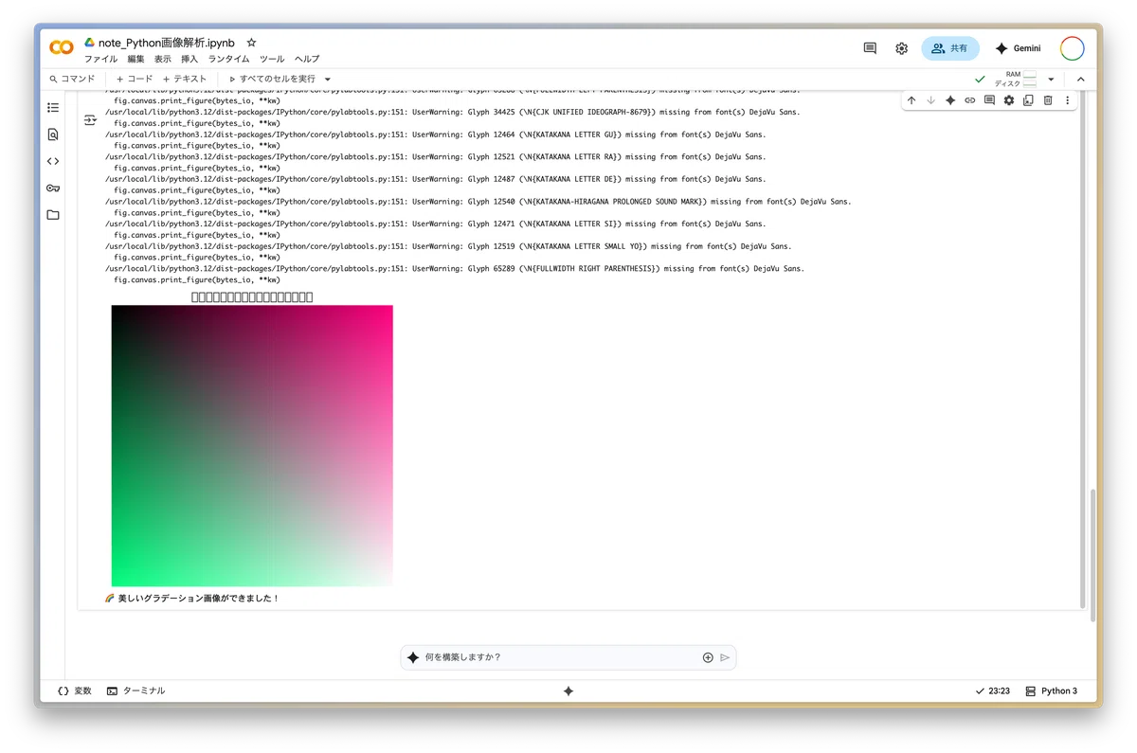The height and width of the screenshot is (753, 1137).
Task: Open the ランタイム menu
Action: (x=229, y=59)
